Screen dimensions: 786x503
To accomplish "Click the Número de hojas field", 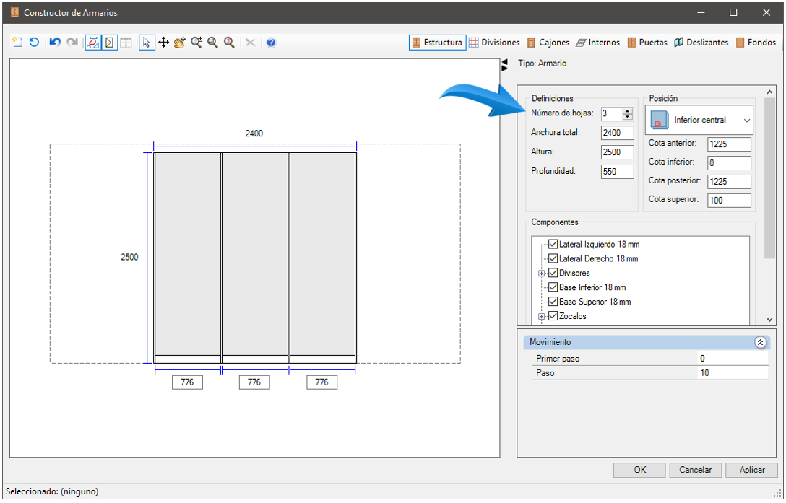I will point(612,114).
